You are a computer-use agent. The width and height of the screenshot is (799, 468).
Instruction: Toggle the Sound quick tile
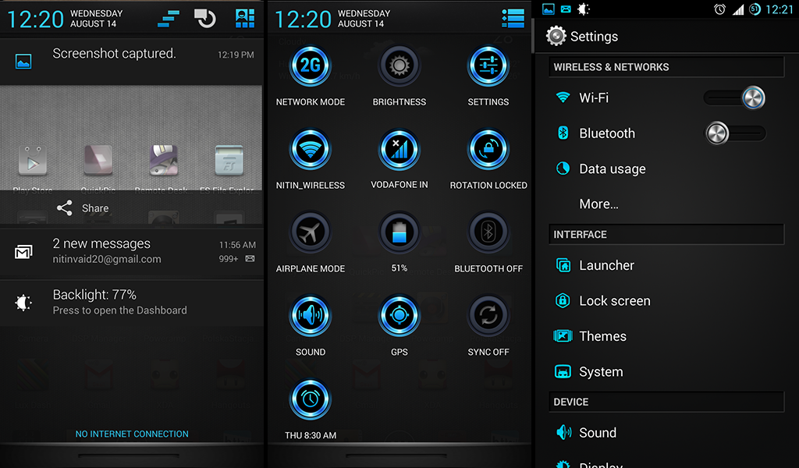[311, 316]
